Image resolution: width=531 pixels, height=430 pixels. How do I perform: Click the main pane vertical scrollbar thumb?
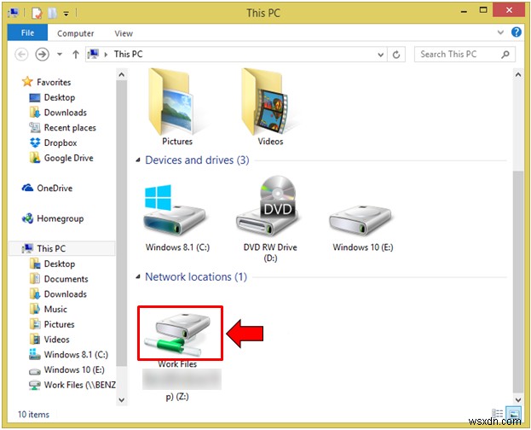pyautogui.click(x=518, y=282)
